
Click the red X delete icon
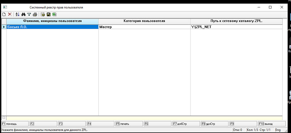click(x=10, y=14)
